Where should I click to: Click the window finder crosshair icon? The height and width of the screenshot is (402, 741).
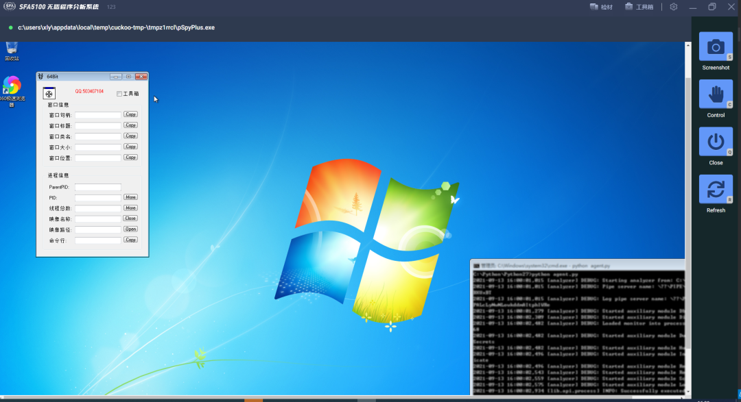(x=49, y=93)
